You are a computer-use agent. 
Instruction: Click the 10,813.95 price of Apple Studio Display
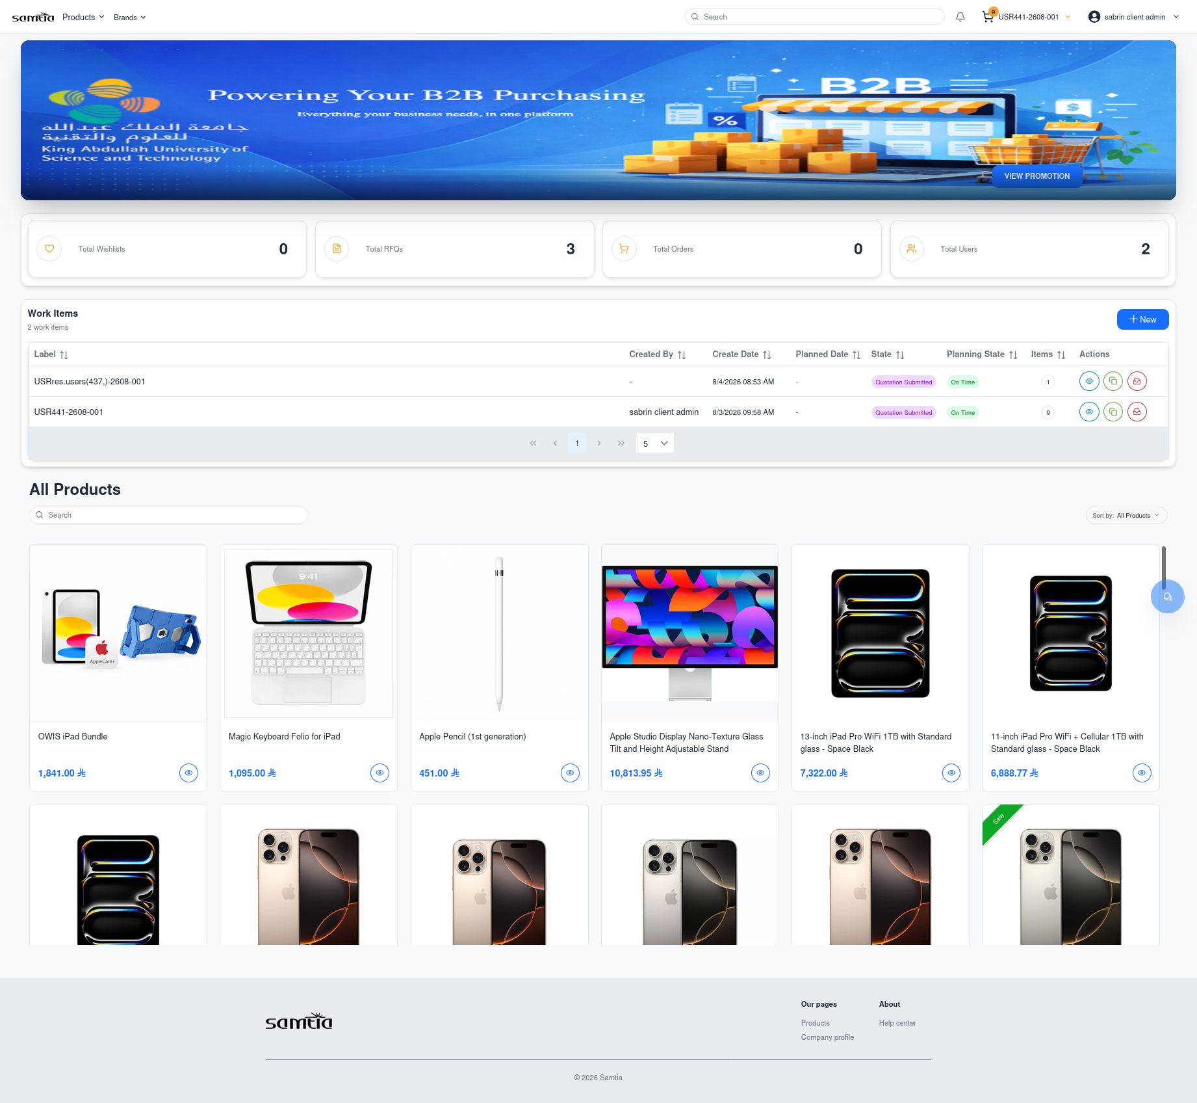click(x=636, y=773)
